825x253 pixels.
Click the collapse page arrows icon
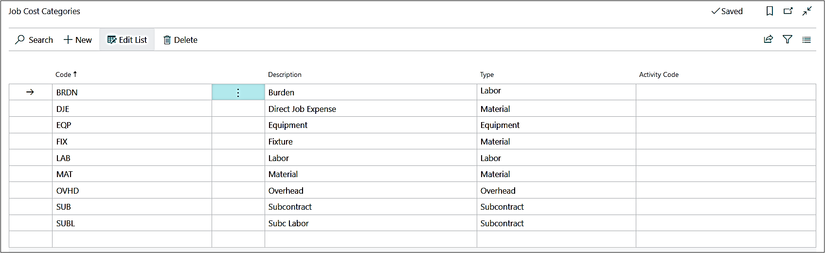[807, 11]
